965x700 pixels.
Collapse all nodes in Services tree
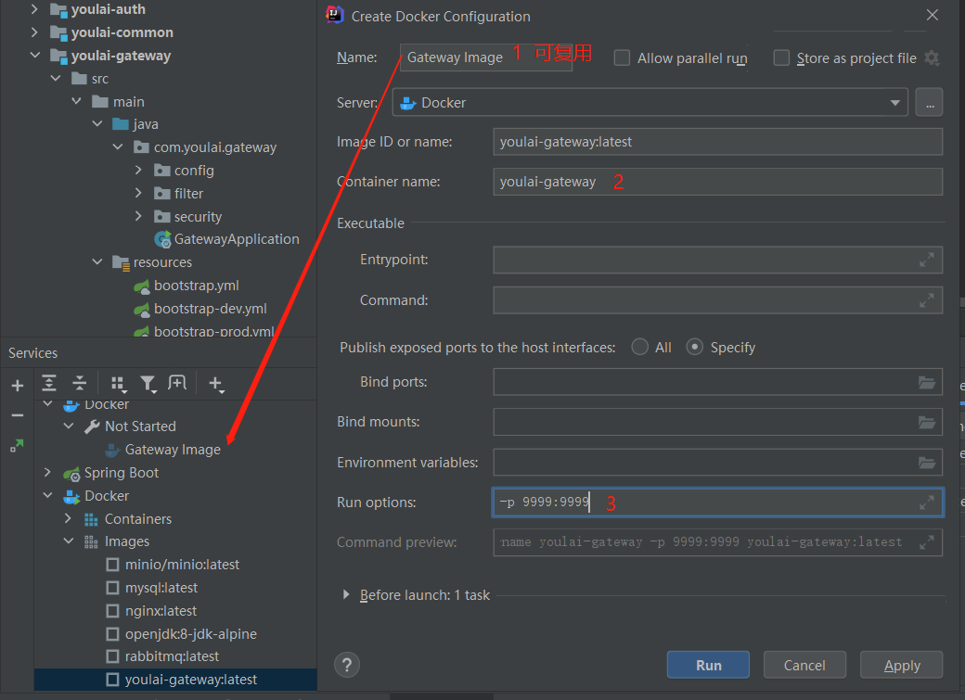[x=80, y=383]
